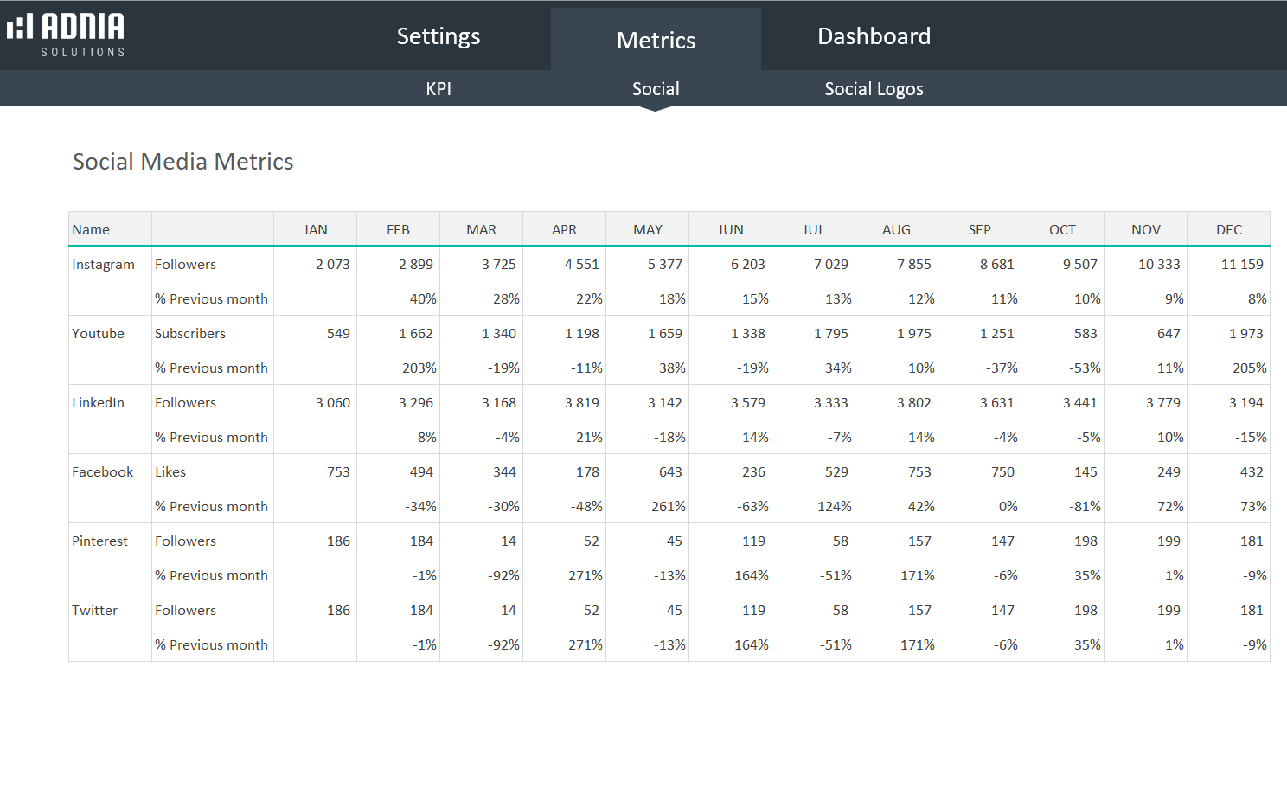Open the Settings tab

[x=439, y=36]
